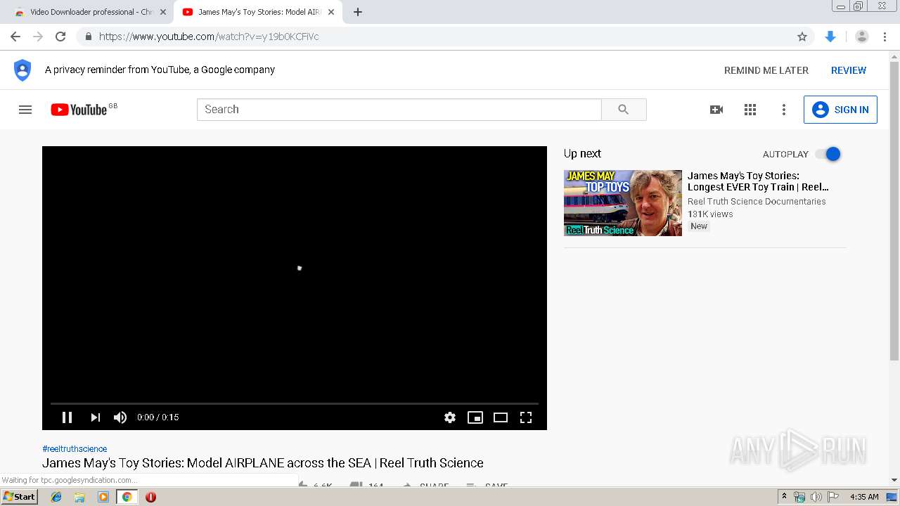Open Video Downloader extension arrow
Image resolution: width=900 pixels, height=506 pixels.
[830, 37]
